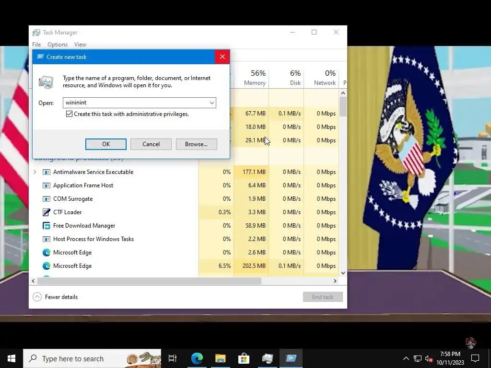Click Edge icon in 202.5 MB row
Viewport: 491px width, 368px height.
[x=47, y=266]
